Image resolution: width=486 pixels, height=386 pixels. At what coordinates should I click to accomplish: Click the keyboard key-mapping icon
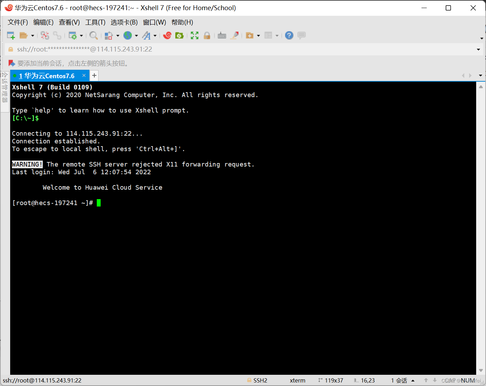222,35
